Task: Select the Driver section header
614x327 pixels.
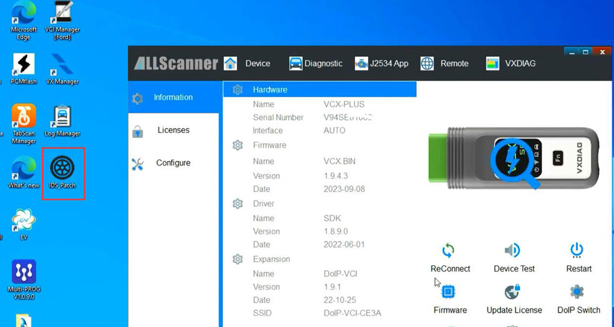Action: [x=263, y=203]
